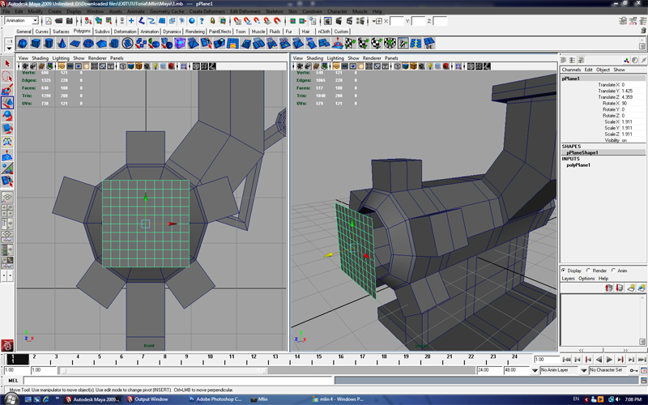Click Channels in the Channel Box header
The image size is (648, 405).
coord(572,70)
